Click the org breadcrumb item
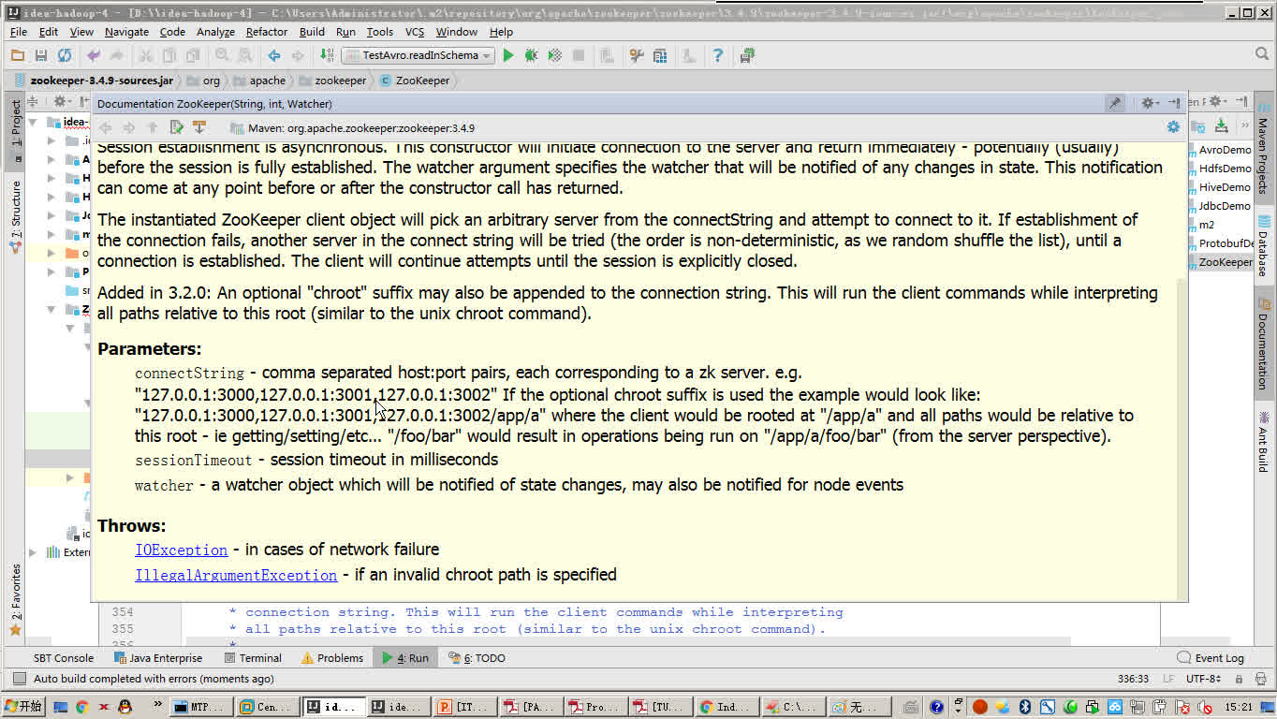The height and width of the screenshot is (719, 1277). point(204,81)
